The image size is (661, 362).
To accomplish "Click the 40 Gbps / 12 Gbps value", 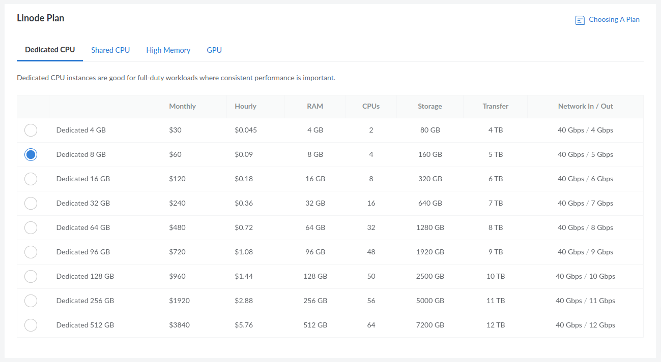I will pyautogui.click(x=585, y=325).
